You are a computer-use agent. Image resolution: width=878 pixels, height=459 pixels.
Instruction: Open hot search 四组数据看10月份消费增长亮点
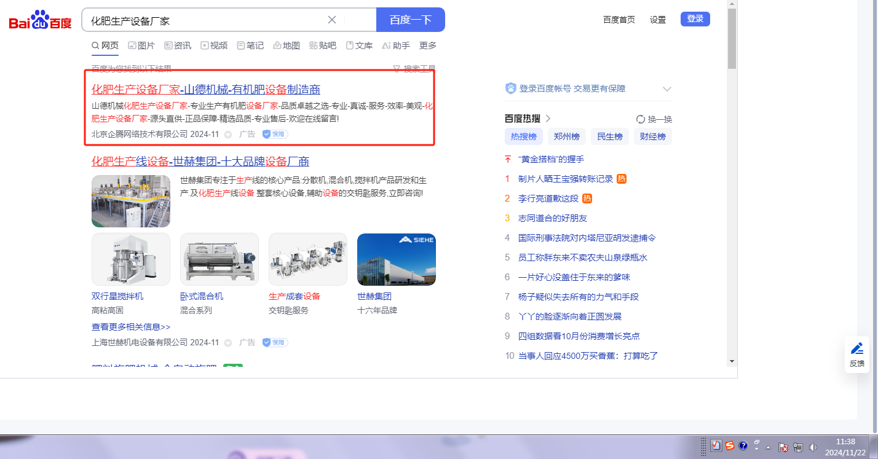point(579,336)
